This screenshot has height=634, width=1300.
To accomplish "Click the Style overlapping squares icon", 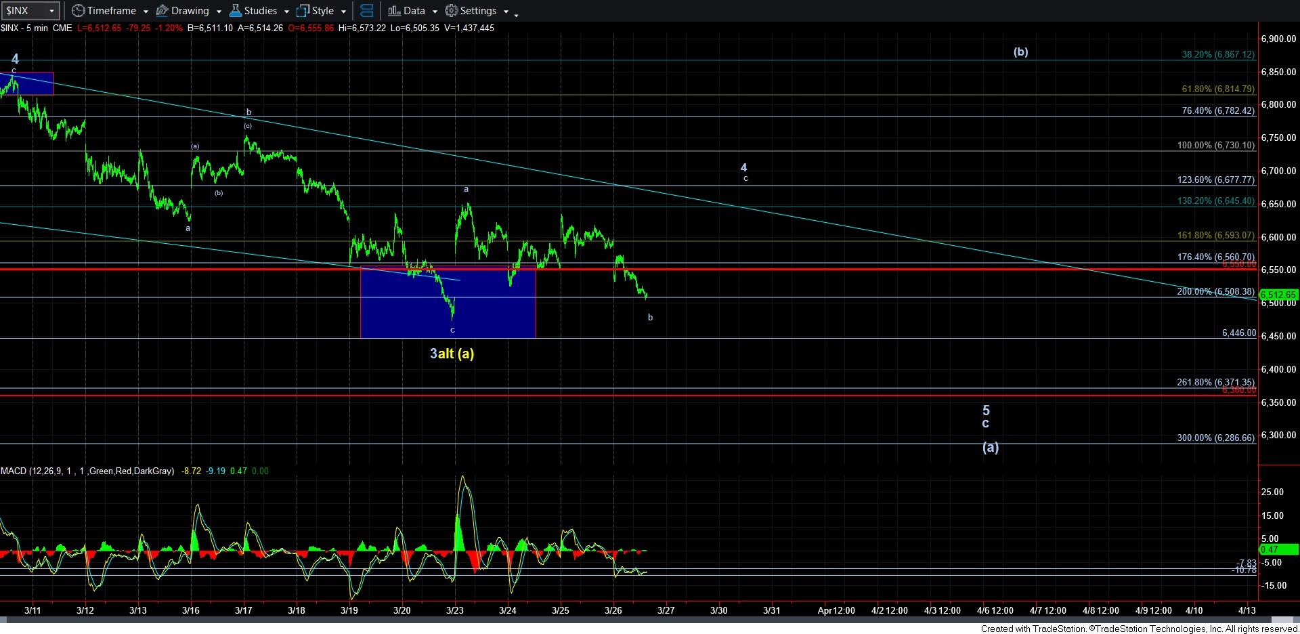I will 303,11.
